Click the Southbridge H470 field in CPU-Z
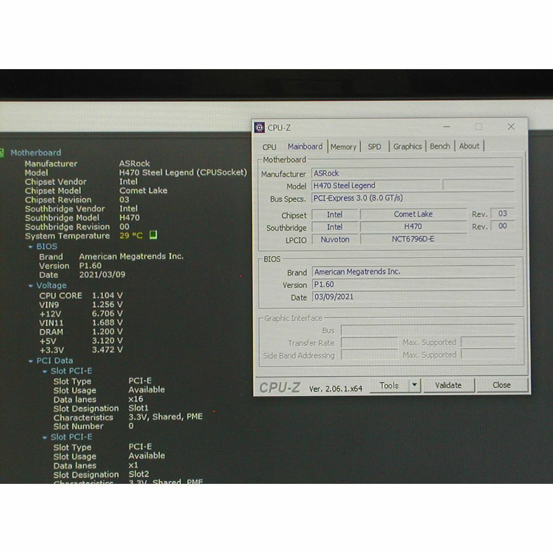 coord(413,226)
